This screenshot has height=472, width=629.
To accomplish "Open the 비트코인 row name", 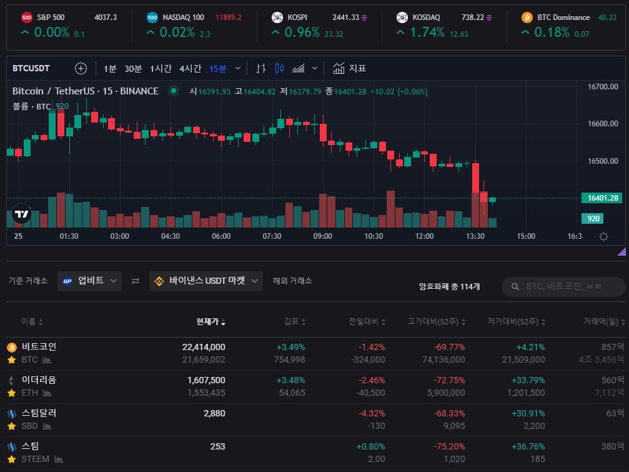I will click(x=39, y=346).
